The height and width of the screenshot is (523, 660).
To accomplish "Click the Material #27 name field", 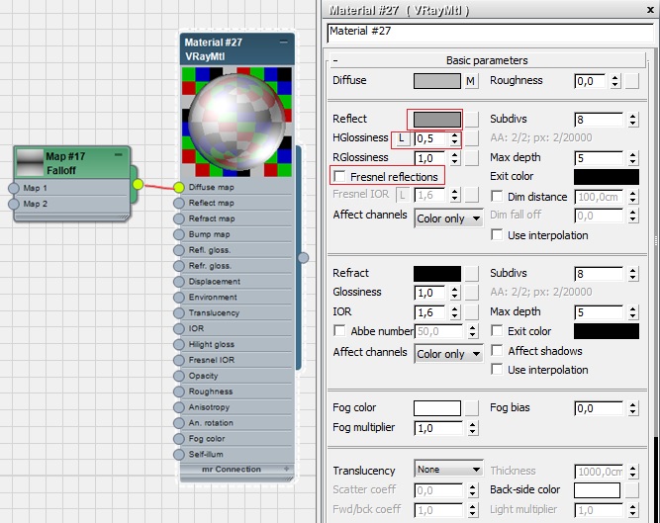I will point(490,33).
